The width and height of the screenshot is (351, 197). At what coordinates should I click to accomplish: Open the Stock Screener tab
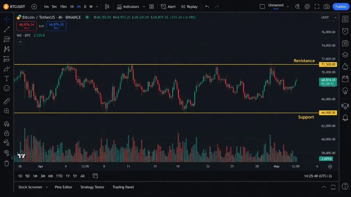tap(30, 187)
